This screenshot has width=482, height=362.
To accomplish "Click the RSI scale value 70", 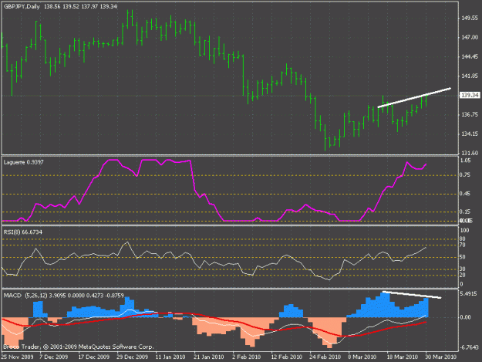I will point(463,245).
